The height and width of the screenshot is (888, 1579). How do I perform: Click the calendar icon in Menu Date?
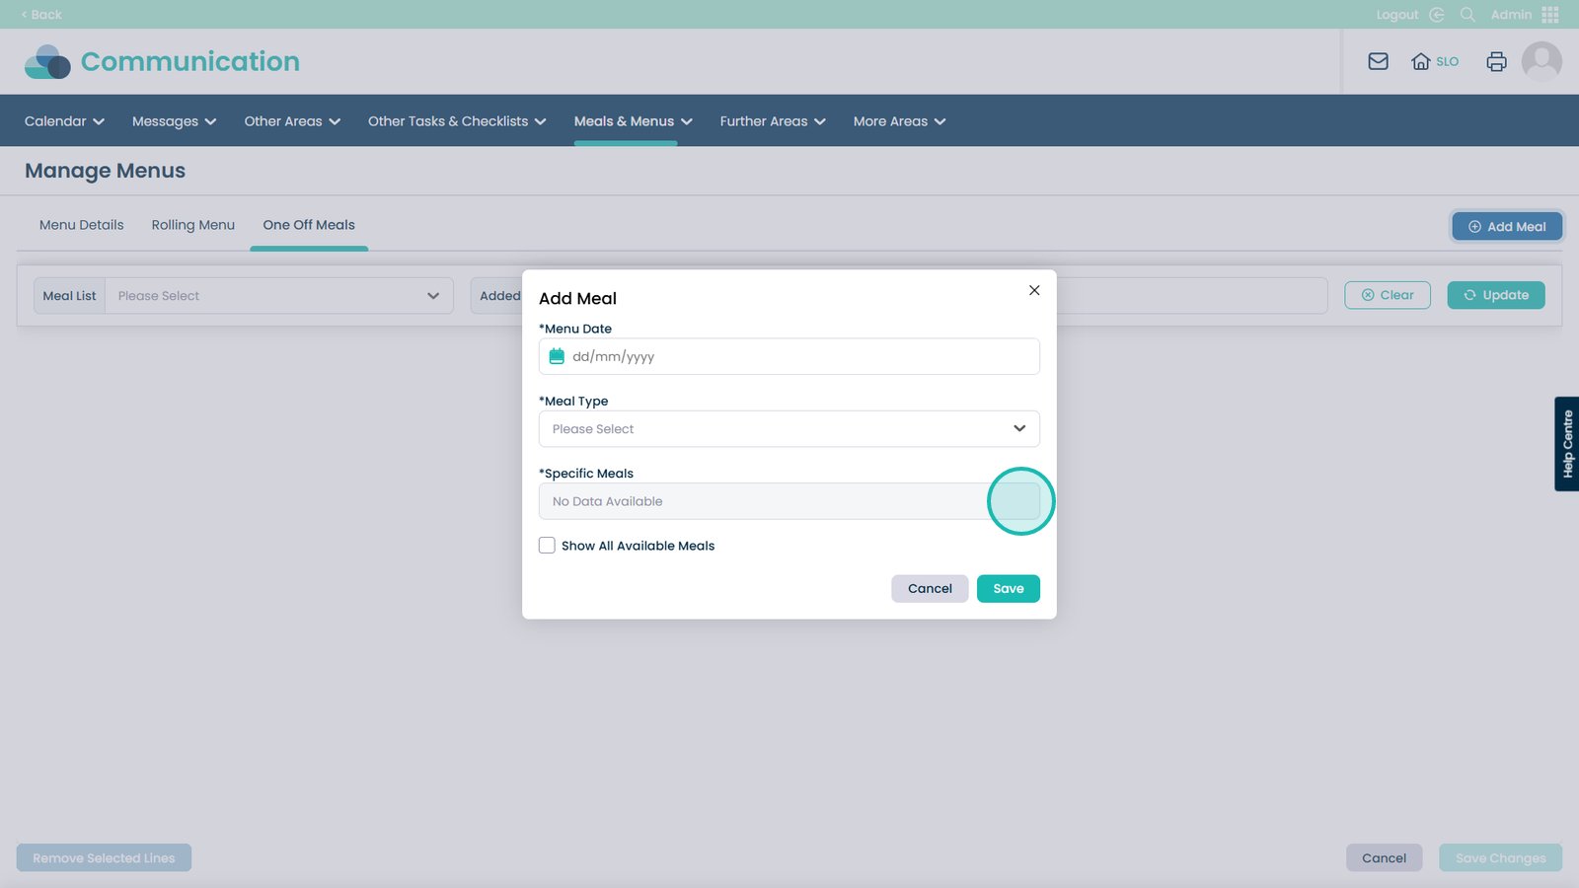tap(557, 356)
